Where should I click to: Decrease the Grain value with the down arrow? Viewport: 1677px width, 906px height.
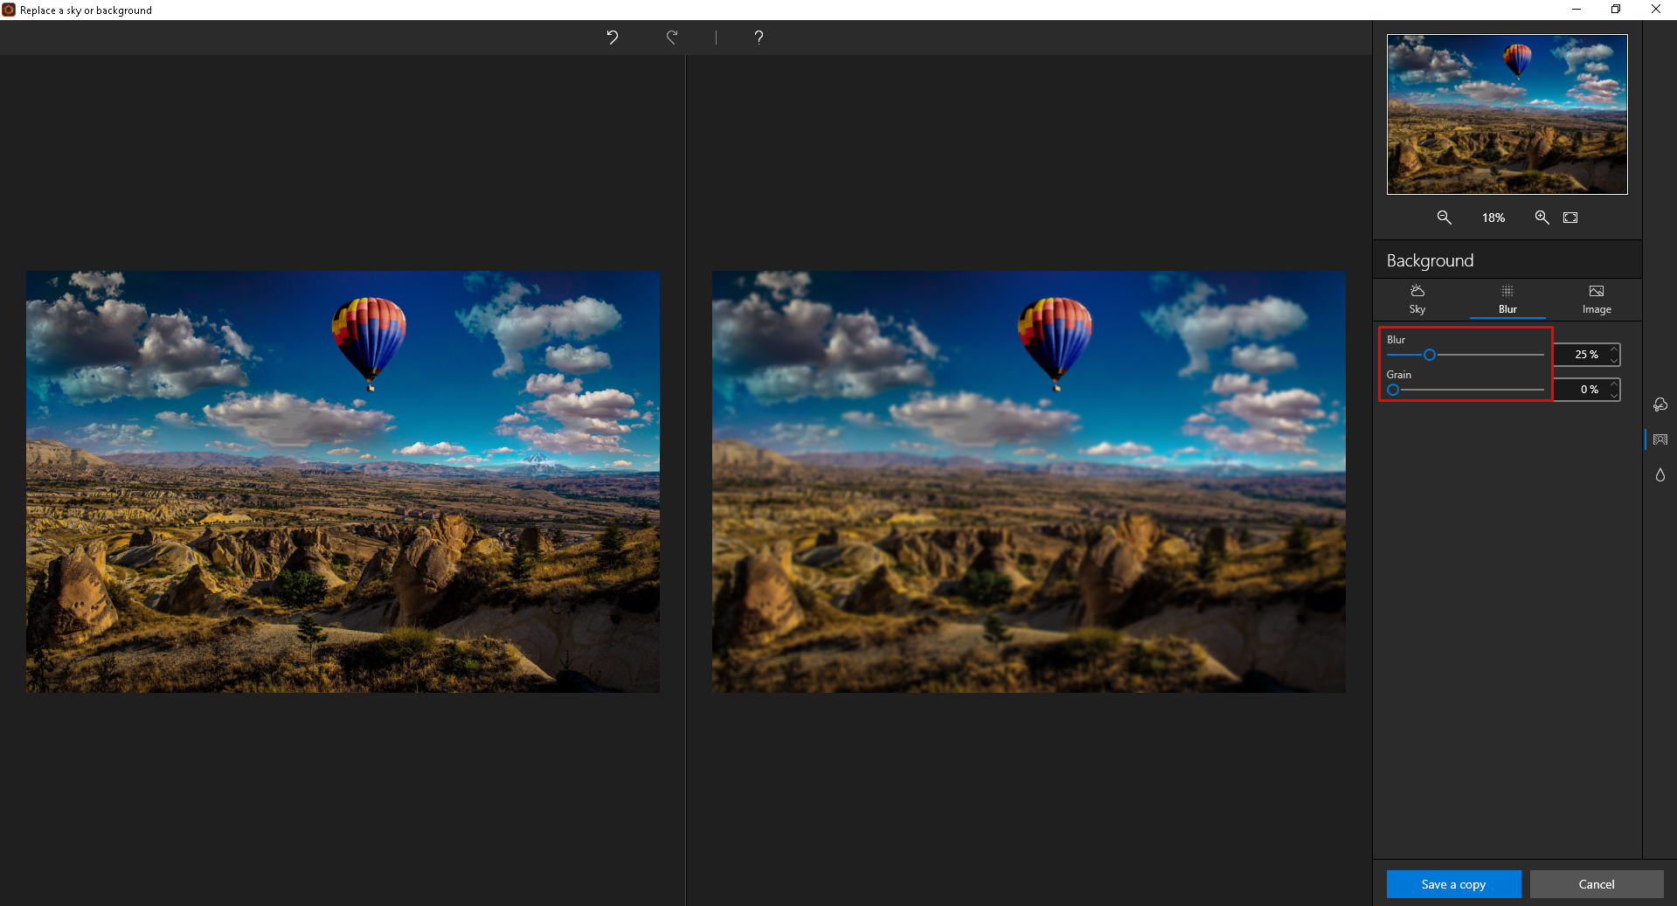1614,395
